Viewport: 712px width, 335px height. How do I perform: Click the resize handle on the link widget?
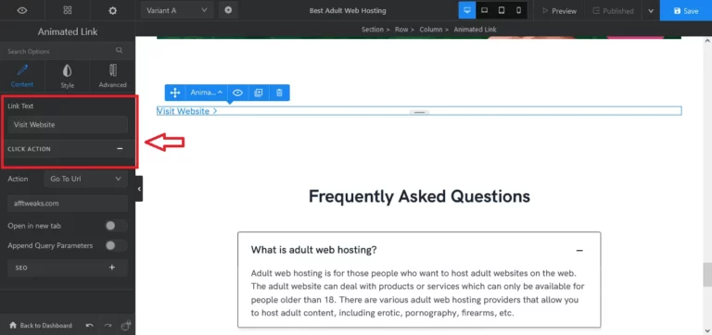419,112
